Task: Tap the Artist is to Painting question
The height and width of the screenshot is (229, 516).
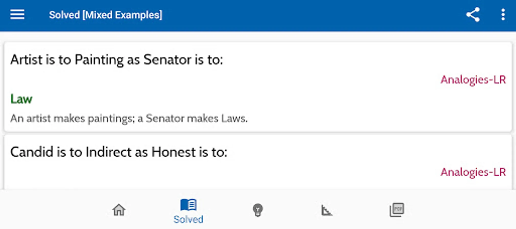Action: click(116, 60)
